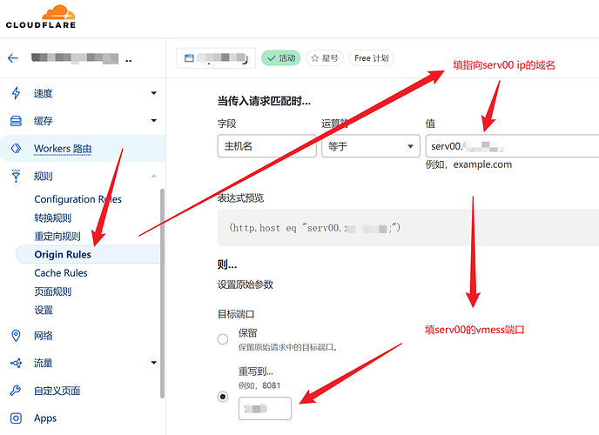Screen dimensions: 599x435
Task: Select Origin Rules in sidebar
Action: click(63, 255)
